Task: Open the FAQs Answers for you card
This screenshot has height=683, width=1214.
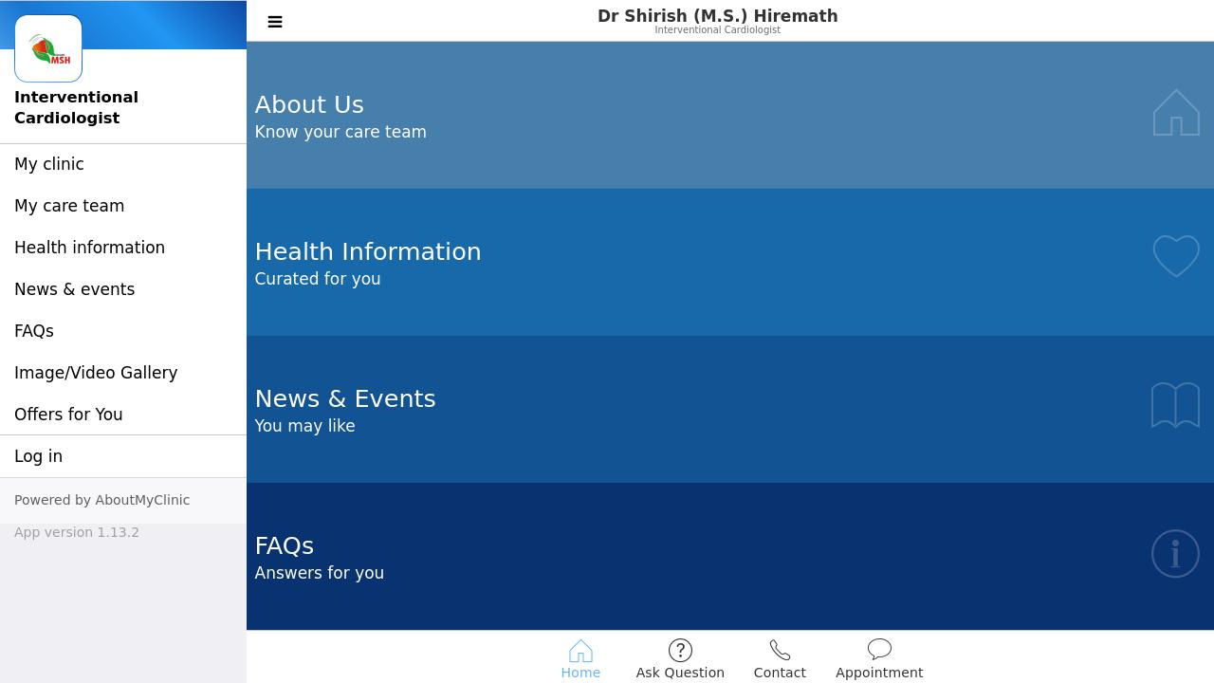Action: coord(730,556)
